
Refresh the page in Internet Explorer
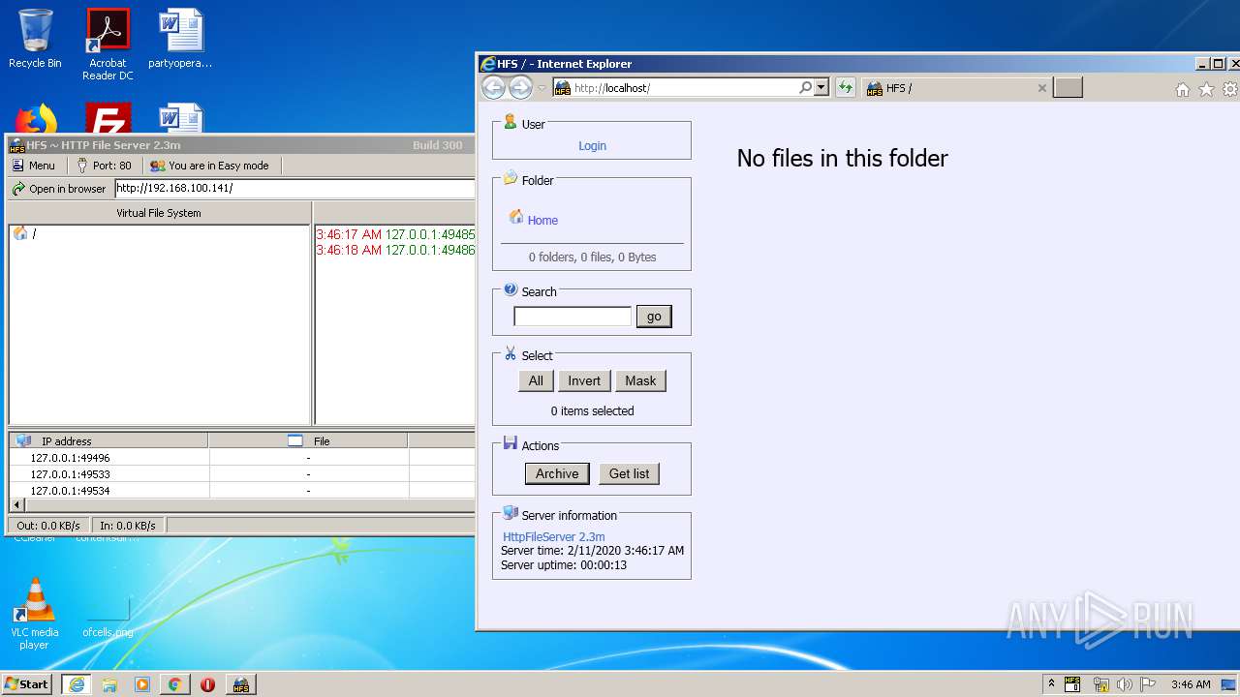(846, 88)
